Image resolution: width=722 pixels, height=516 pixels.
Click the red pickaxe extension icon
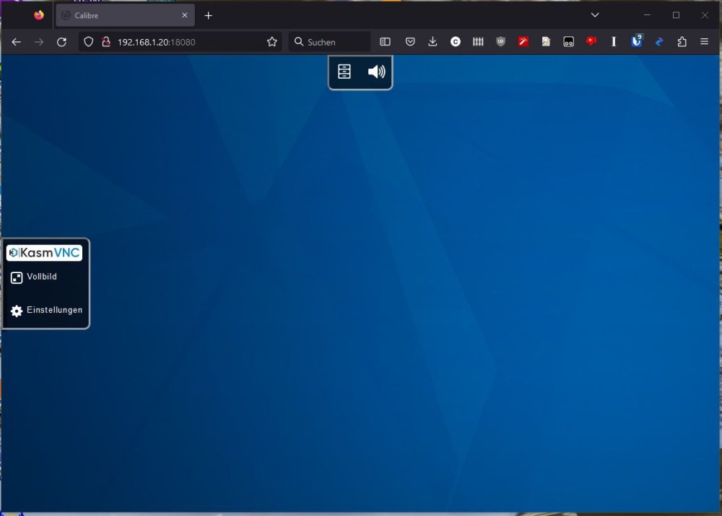click(x=523, y=42)
